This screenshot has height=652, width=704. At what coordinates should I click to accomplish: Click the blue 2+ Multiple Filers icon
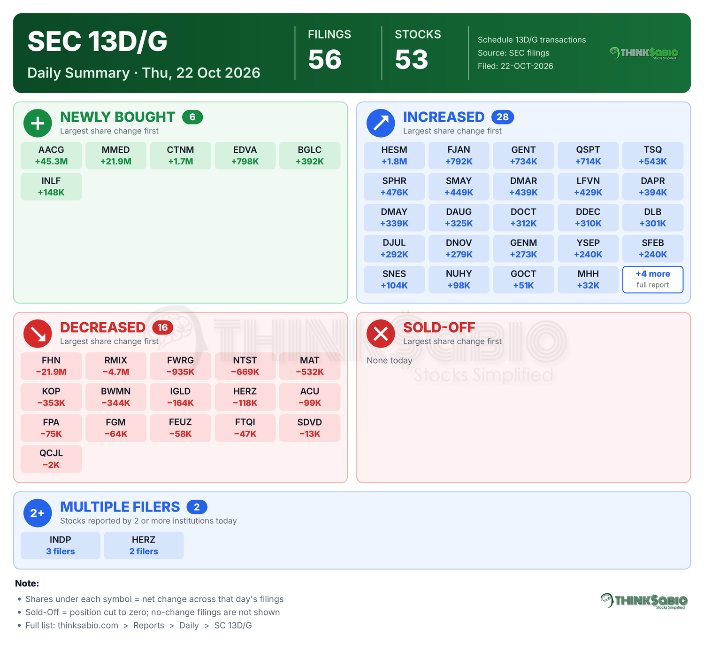[38, 513]
